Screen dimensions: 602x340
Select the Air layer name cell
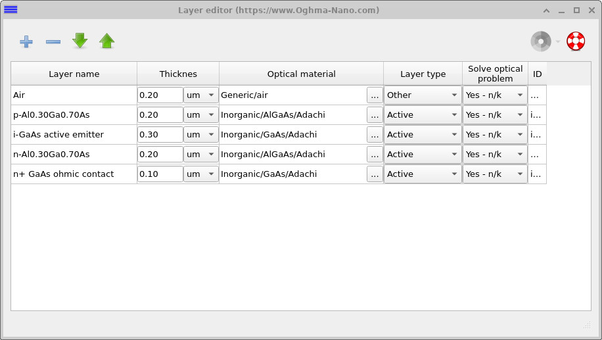pos(74,95)
